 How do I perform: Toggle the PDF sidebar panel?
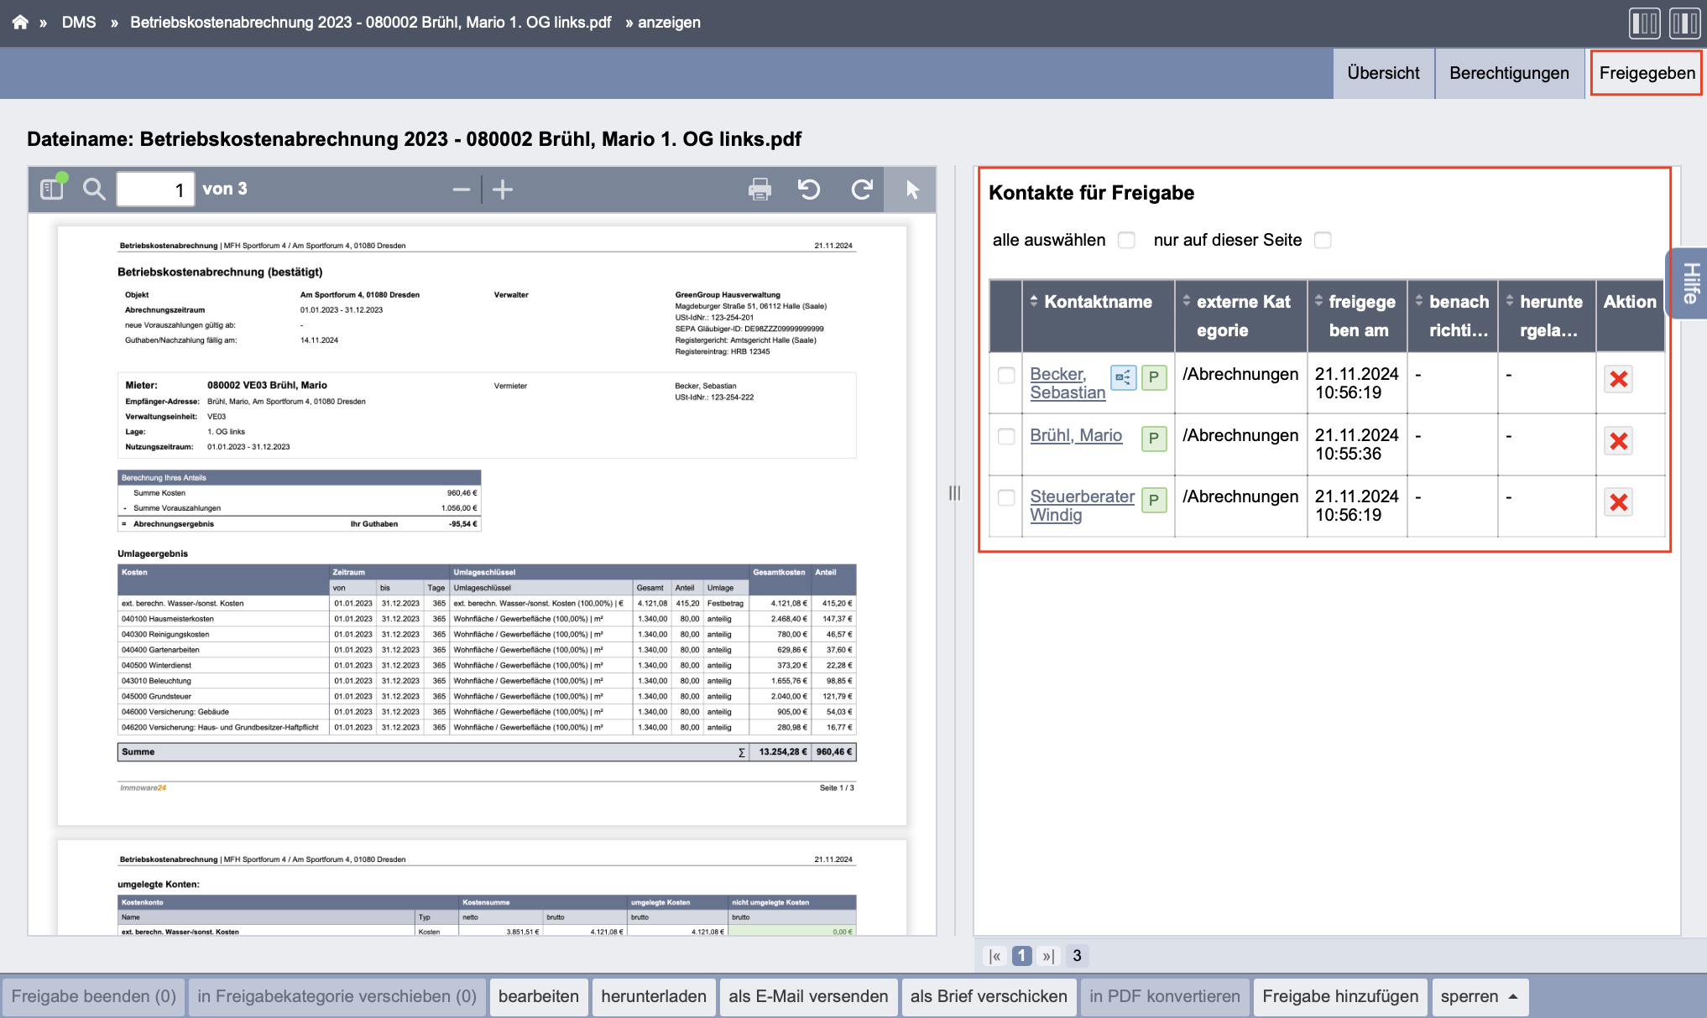(x=53, y=189)
